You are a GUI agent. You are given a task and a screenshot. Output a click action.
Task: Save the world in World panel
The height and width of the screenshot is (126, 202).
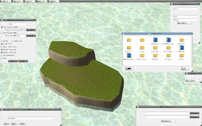pos(7,124)
